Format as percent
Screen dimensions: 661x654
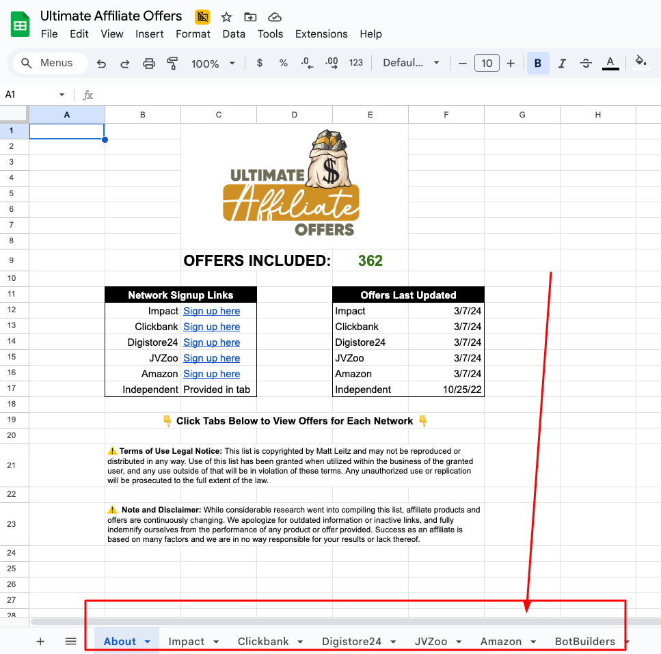click(283, 63)
